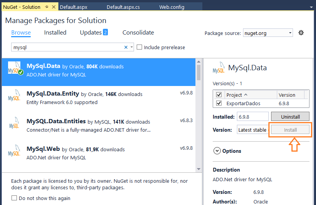Open the search history dropdown arrow
The height and width of the screenshot is (205, 316).
[132, 47]
